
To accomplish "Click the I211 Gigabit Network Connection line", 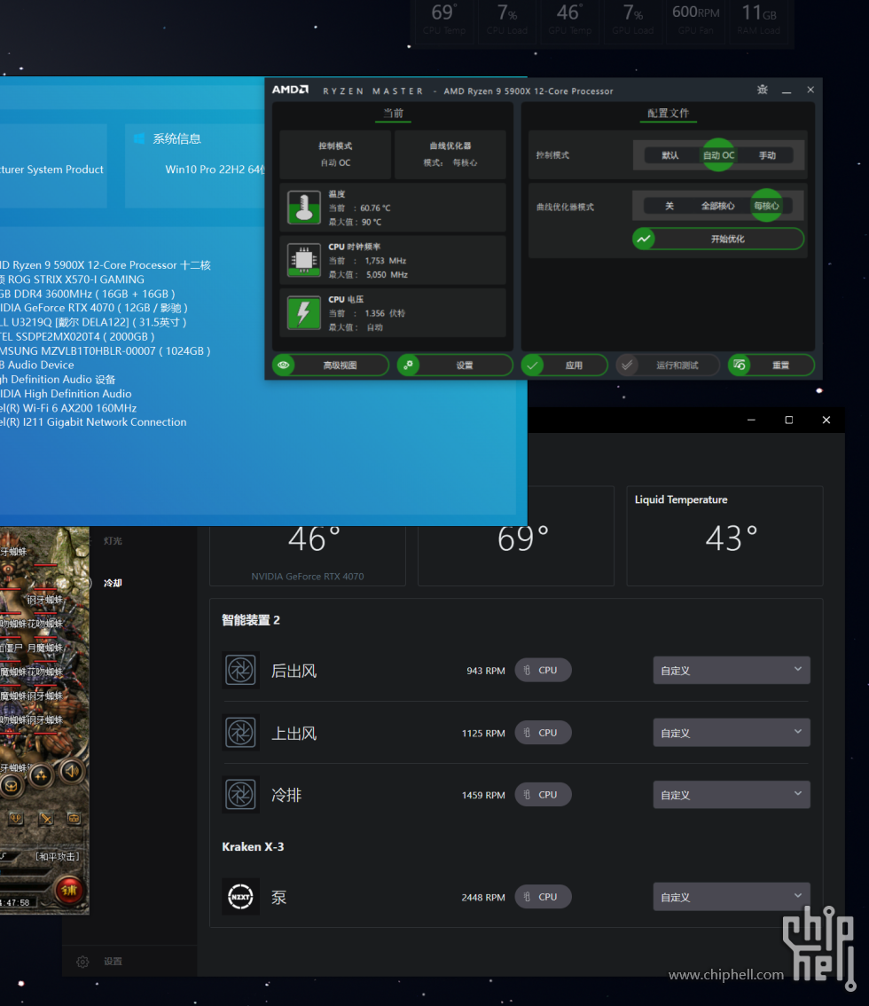I will click(x=93, y=422).
